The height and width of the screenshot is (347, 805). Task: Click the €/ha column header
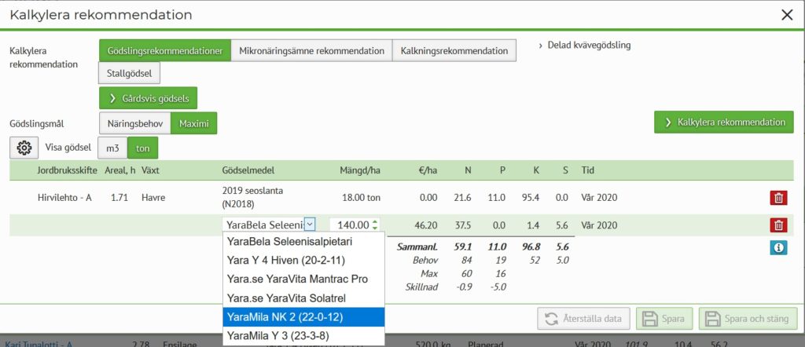(428, 170)
